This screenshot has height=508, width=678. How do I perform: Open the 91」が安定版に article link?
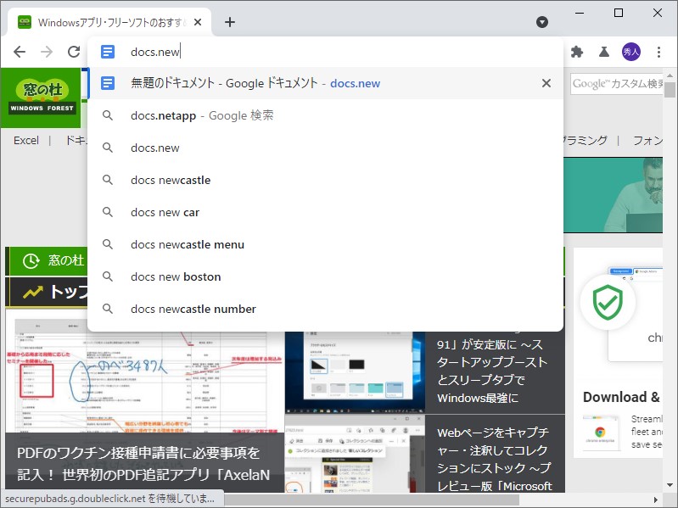[x=492, y=371]
